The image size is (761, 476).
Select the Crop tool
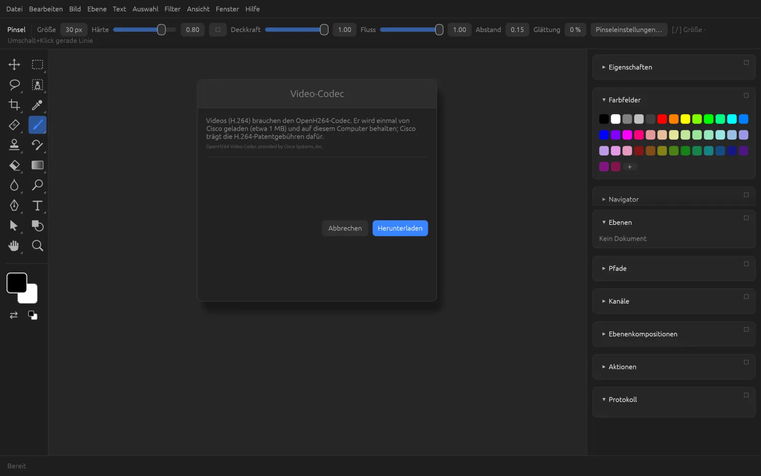(x=14, y=105)
